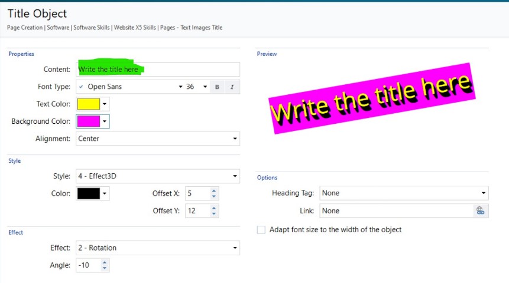Click the yellow Text Color swatch
The height and width of the screenshot is (283, 509).
click(88, 104)
